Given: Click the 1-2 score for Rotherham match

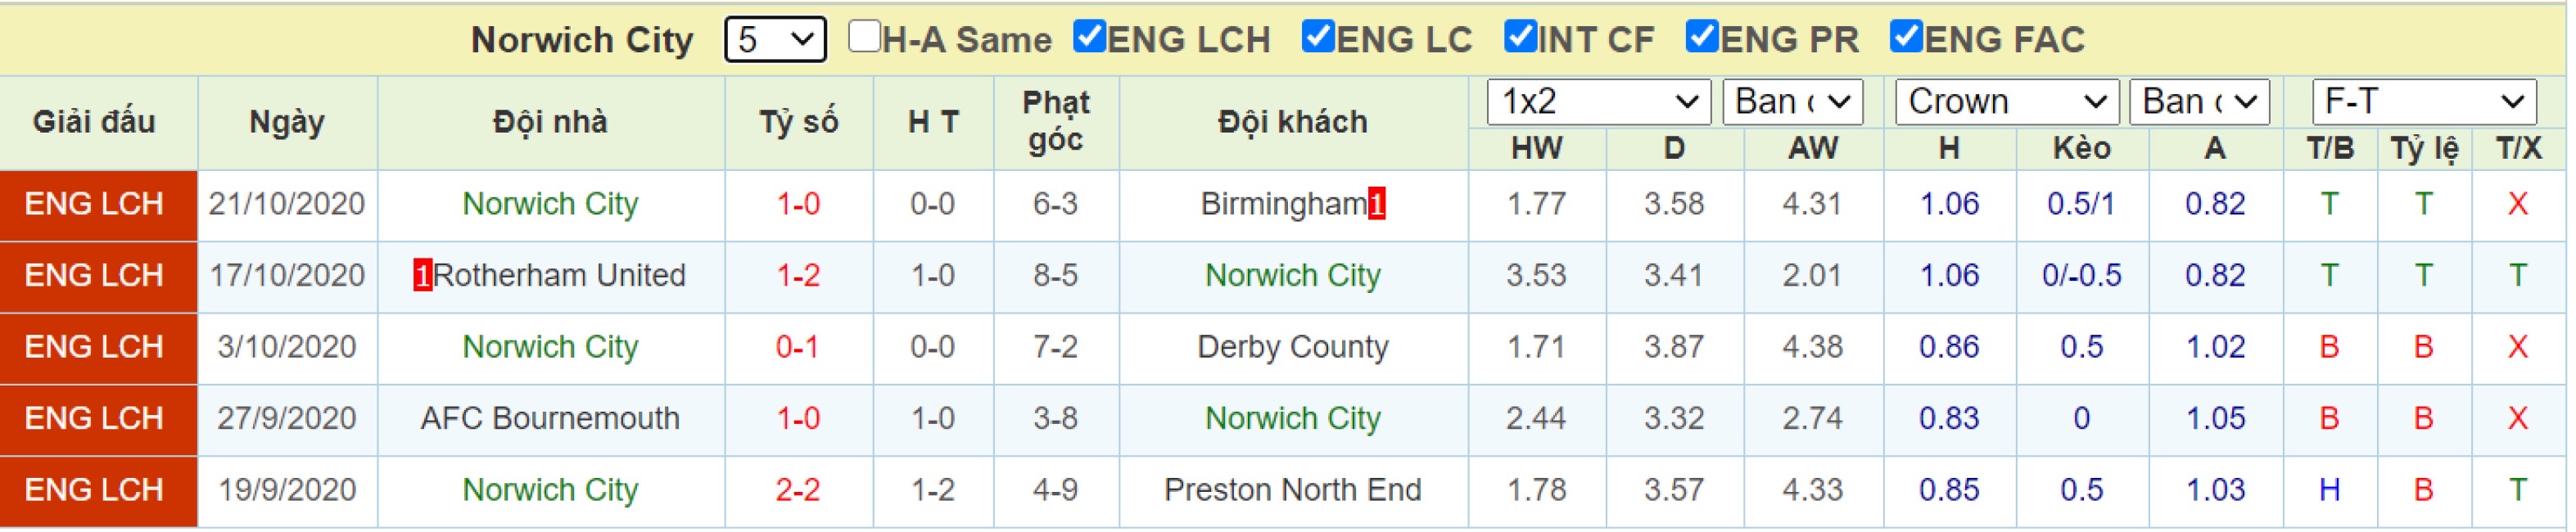Looking at the screenshot, I should click(800, 276).
